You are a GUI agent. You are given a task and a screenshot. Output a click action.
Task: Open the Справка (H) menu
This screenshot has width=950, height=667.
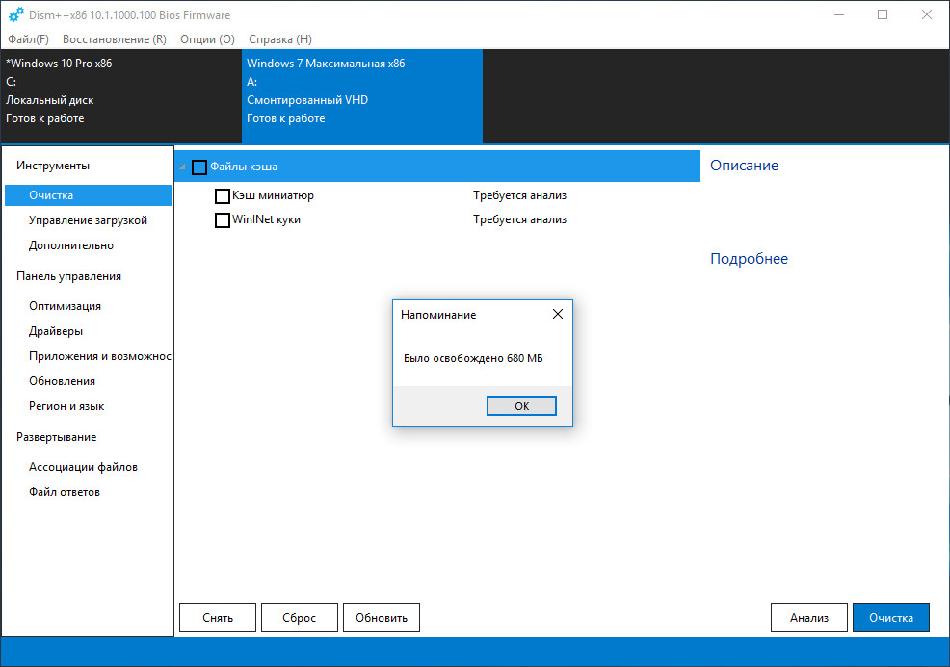click(x=280, y=39)
